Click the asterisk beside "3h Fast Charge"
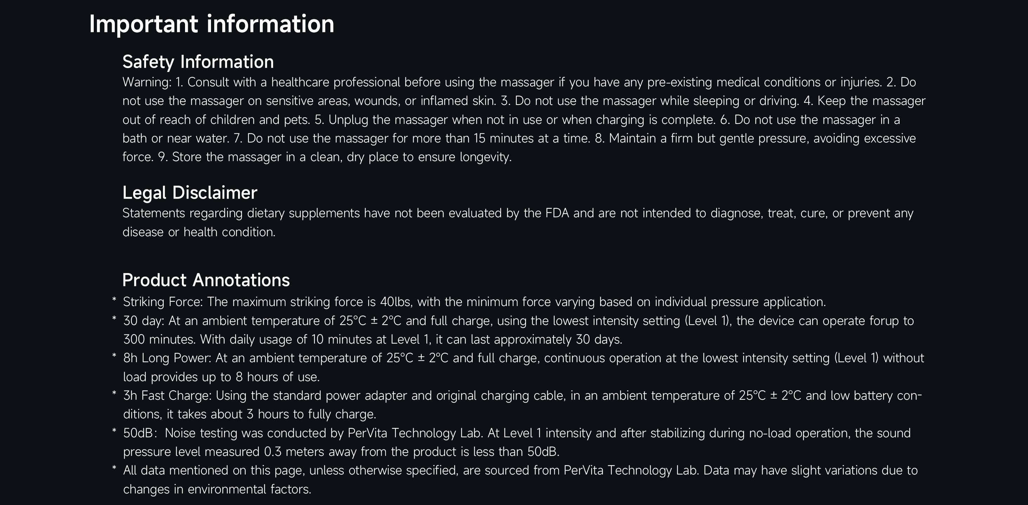The width and height of the screenshot is (1028, 505). click(114, 393)
